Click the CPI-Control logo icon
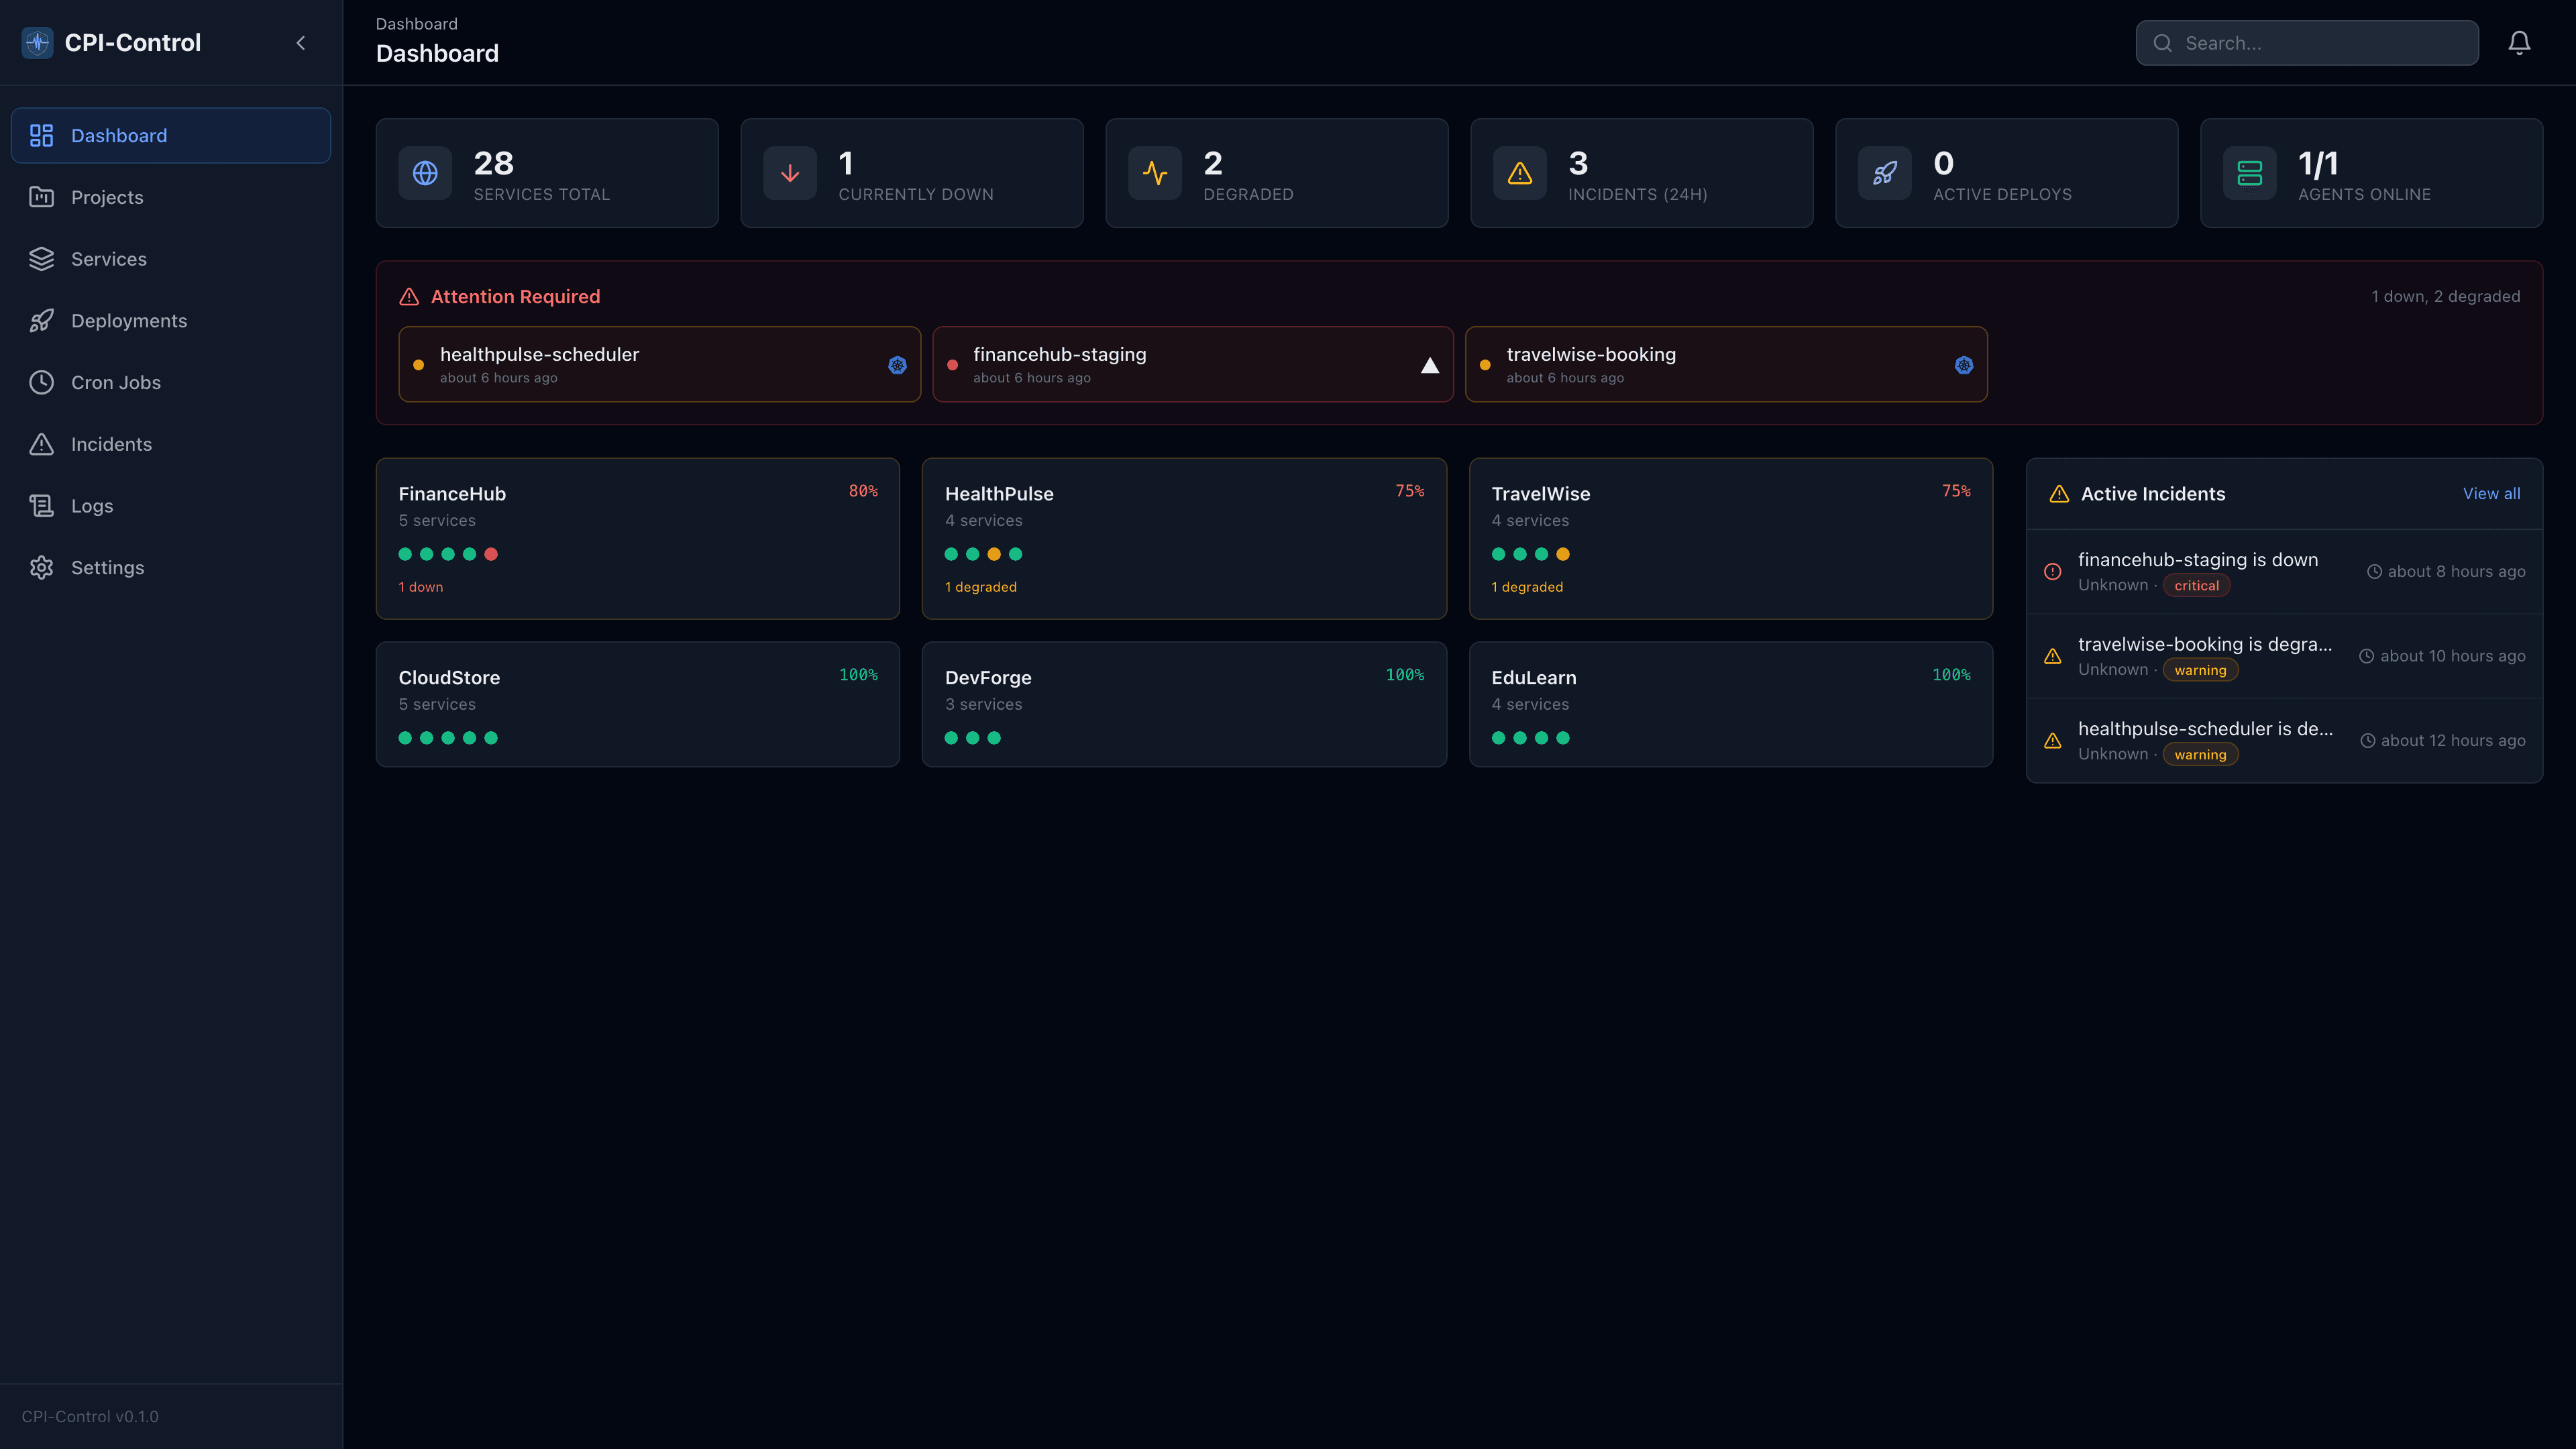The height and width of the screenshot is (1449, 2576). coord(37,42)
